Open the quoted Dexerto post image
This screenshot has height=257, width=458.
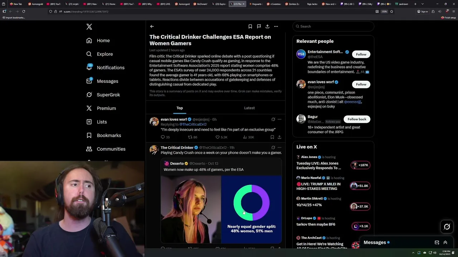pyautogui.click(x=221, y=209)
